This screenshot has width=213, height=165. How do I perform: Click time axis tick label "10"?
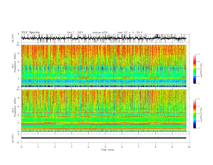(x=189, y=147)
